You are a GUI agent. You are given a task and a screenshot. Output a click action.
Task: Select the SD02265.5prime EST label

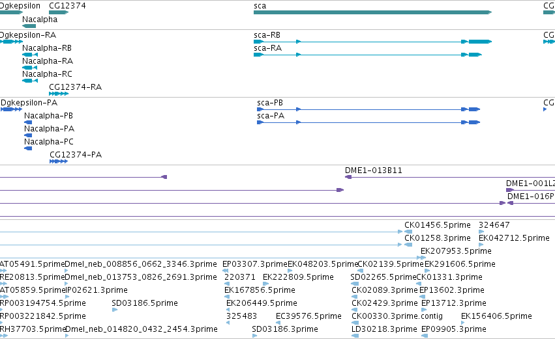(383, 278)
